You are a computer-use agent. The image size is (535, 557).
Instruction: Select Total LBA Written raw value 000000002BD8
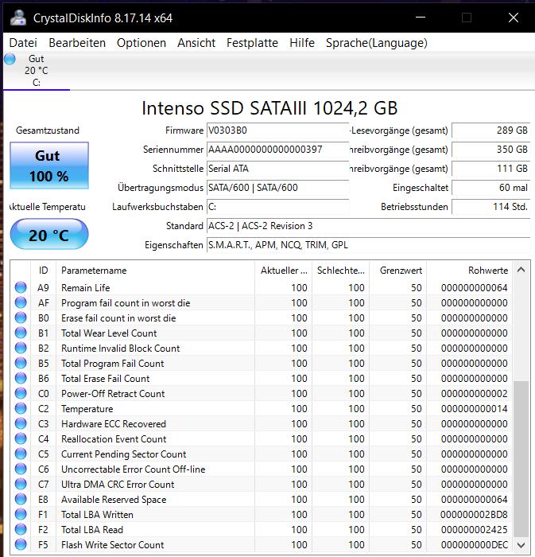pyautogui.click(x=474, y=515)
